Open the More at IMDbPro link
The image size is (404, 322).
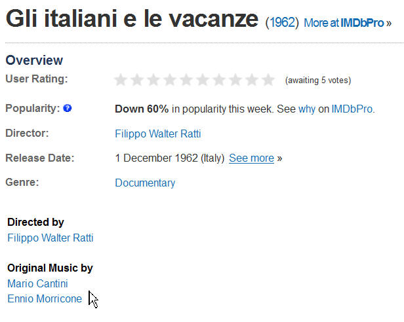(348, 23)
